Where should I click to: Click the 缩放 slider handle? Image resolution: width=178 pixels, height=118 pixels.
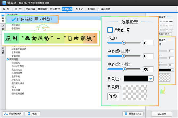(124, 43)
